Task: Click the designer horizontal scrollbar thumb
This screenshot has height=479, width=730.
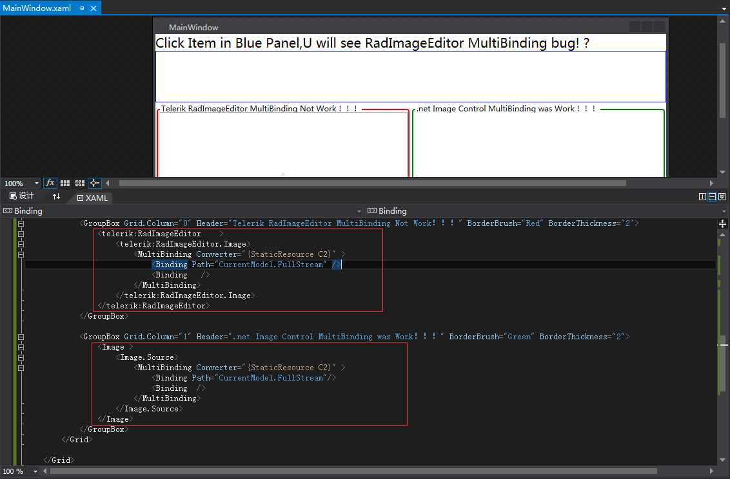Action: tap(373, 183)
